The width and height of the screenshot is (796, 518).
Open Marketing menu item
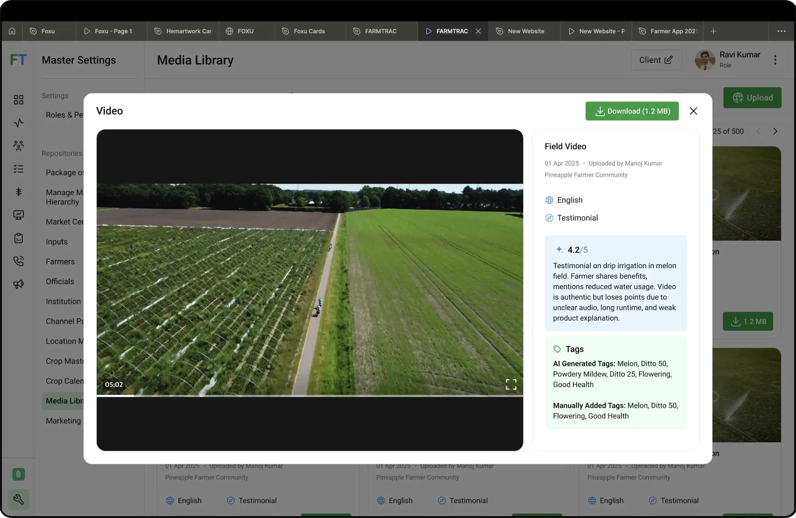coord(63,420)
